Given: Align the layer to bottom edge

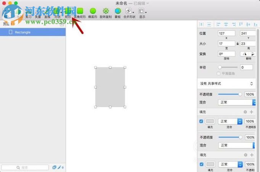Looking at the screenshot, I should [x=255, y=24].
